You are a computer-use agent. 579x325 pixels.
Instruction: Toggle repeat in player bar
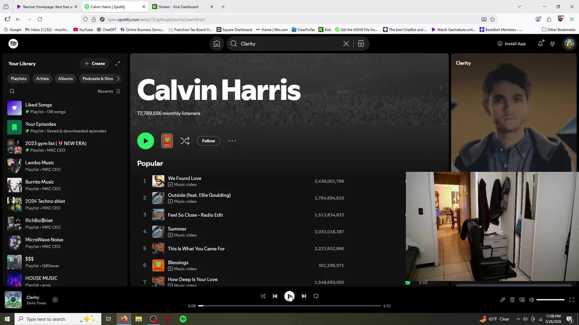(316, 296)
